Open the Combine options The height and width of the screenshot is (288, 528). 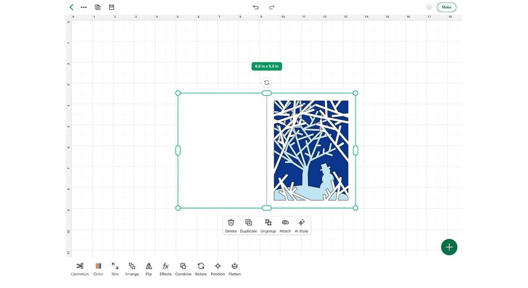[x=183, y=269]
